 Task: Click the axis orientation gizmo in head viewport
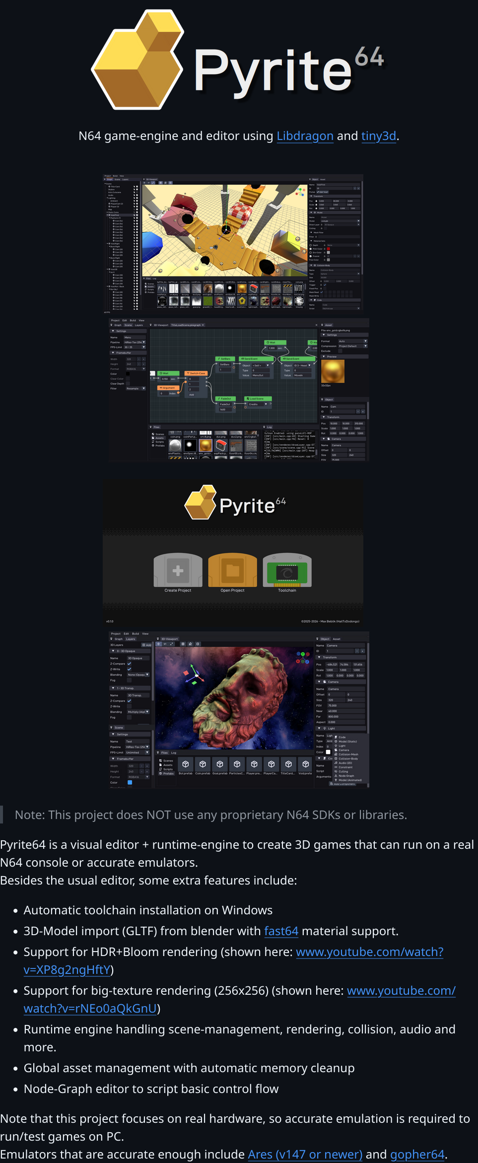[x=302, y=658]
